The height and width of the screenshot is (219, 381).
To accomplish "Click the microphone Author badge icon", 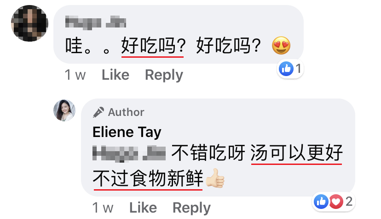I will tap(98, 112).
